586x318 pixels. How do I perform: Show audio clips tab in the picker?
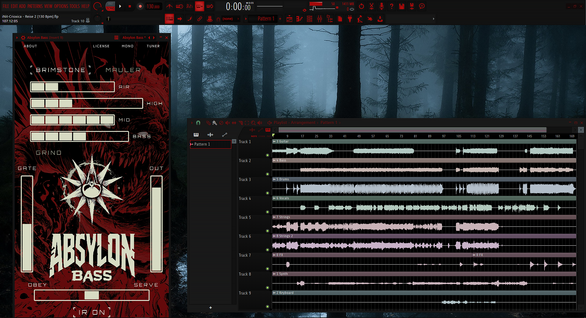pyautogui.click(x=210, y=135)
